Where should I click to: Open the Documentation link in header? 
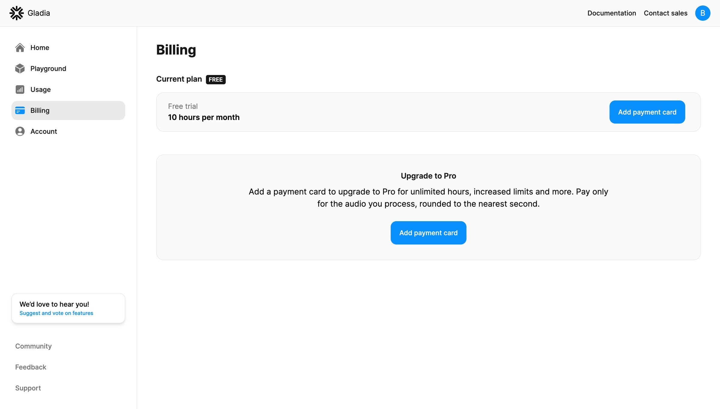click(x=611, y=13)
